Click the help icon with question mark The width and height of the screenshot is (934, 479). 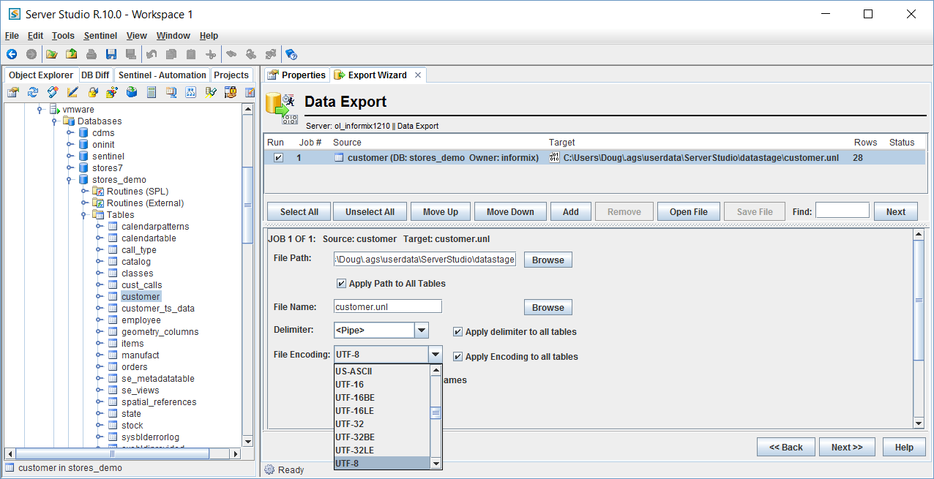coord(291,54)
